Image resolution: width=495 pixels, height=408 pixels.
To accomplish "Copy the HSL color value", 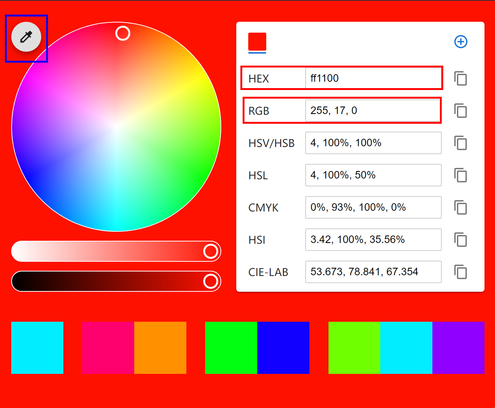I will click(x=460, y=175).
